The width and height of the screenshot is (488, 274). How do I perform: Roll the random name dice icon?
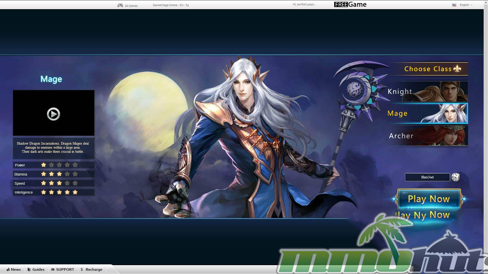(x=455, y=177)
